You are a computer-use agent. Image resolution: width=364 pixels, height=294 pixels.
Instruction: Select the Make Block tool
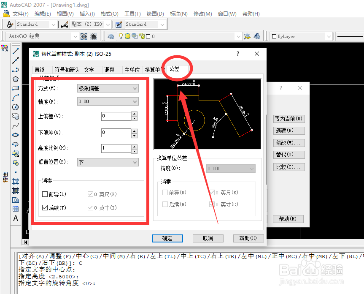[x=16, y=163]
